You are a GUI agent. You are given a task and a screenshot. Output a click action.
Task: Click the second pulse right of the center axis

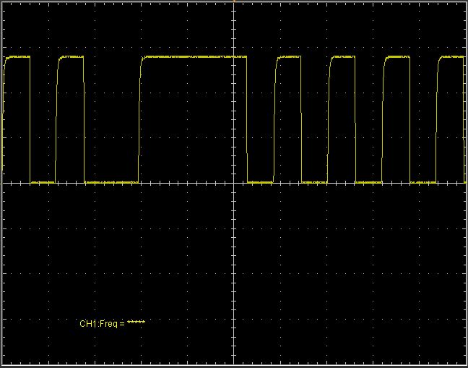342,56
